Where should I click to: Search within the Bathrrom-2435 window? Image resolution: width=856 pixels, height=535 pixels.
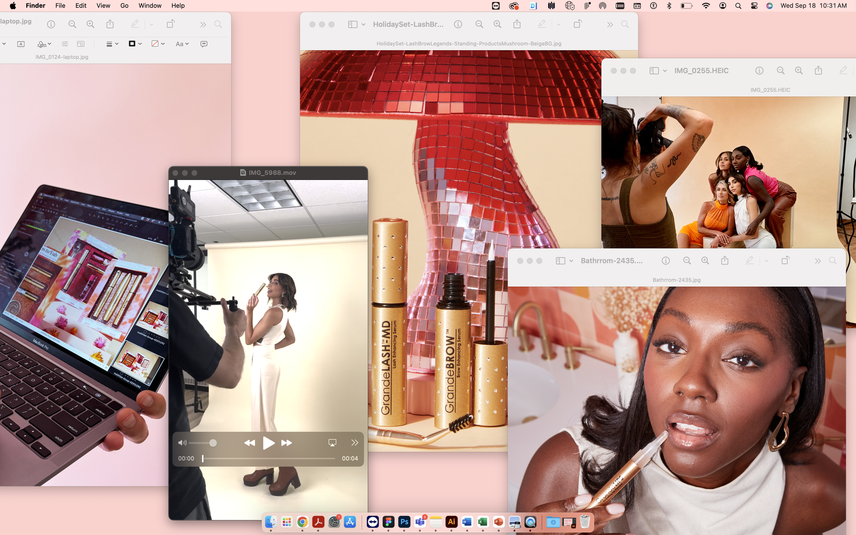(833, 261)
